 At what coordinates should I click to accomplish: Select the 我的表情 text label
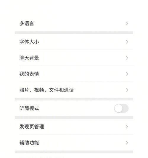(29, 74)
